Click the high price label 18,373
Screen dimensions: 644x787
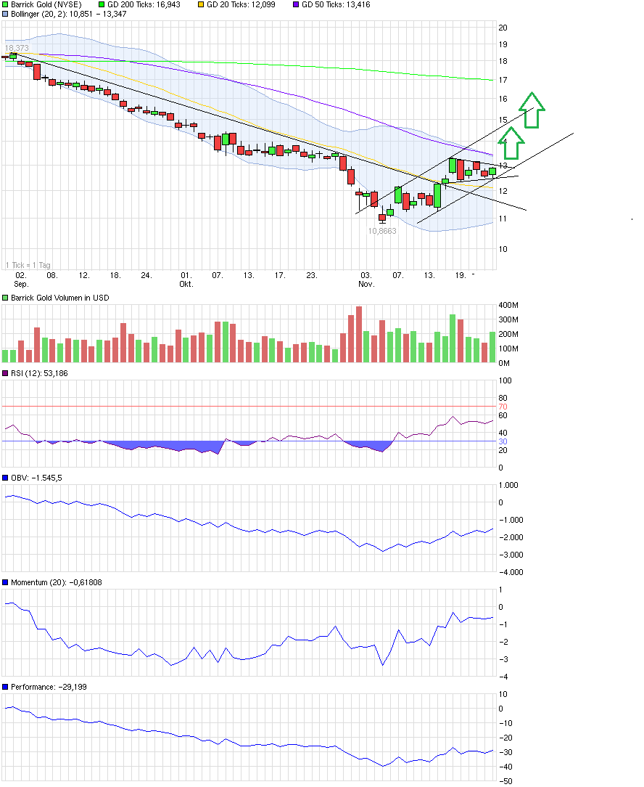17,48
